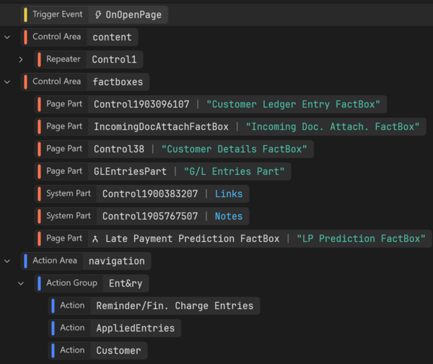The height and width of the screenshot is (364, 433).
Task: Collapse the content Control Area
Action: tap(7, 37)
